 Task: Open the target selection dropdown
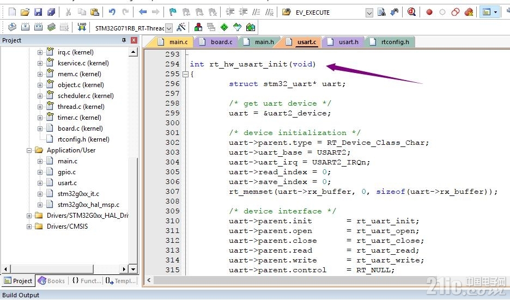click(x=169, y=28)
